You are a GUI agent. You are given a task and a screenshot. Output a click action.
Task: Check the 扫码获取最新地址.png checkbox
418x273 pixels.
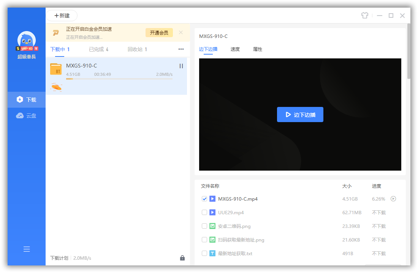(x=204, y=240)
